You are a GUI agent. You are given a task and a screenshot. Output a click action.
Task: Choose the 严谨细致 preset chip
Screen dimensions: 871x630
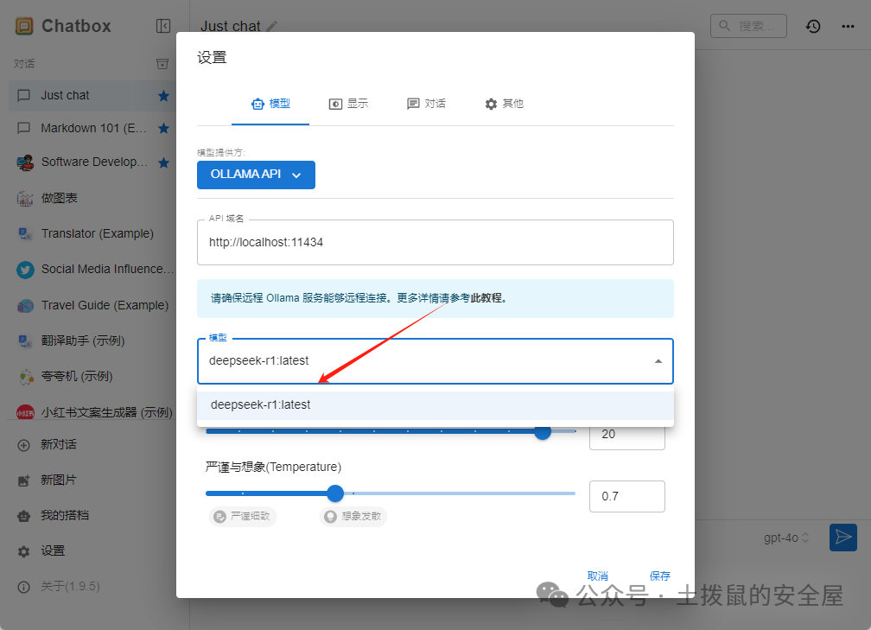(x=243, y=517)
